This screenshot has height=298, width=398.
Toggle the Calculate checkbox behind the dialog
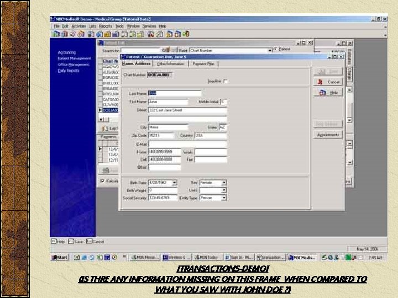point(102,181)
